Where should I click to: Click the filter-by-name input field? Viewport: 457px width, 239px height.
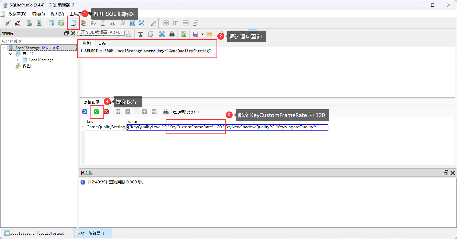[x=39, y=41]
